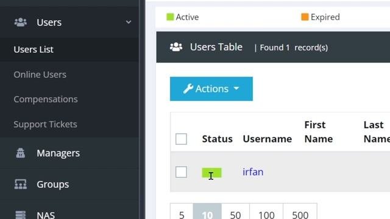The height and width of the screenshot is (219, 390).
Task: Open Support Tickets section
Action: tap(45, 124)
